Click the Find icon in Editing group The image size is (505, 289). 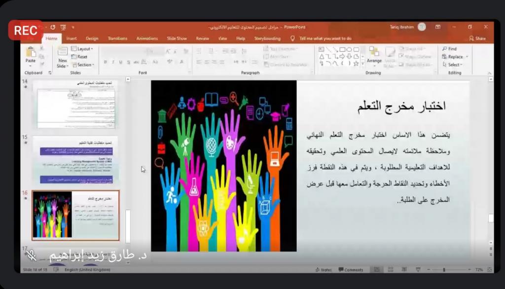click(449, 49)
